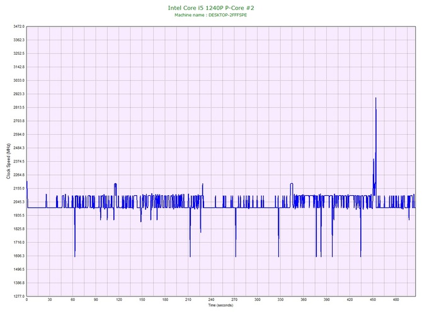Select the 2813.5 y-axis value
Viewport: 422px width, 316px height.
19,107
